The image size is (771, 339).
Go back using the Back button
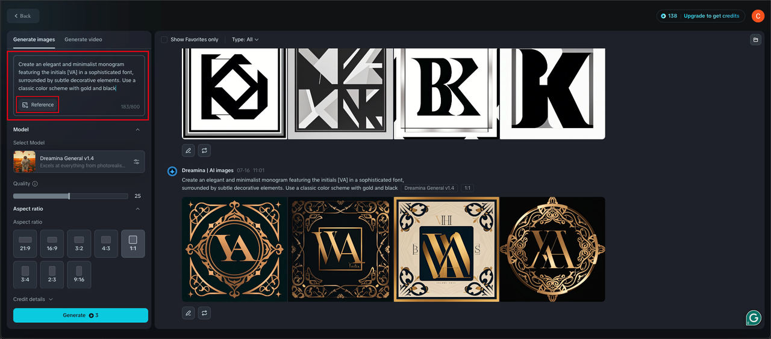point(23,16)
